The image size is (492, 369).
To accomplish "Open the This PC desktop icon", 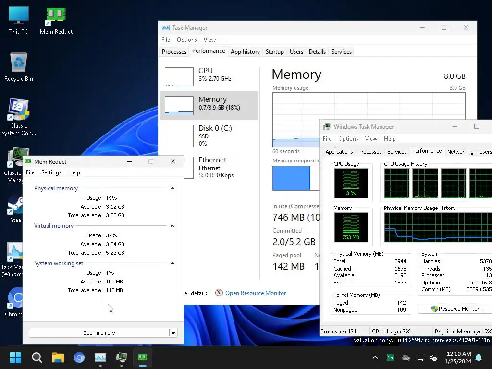I will click(19, 20).
